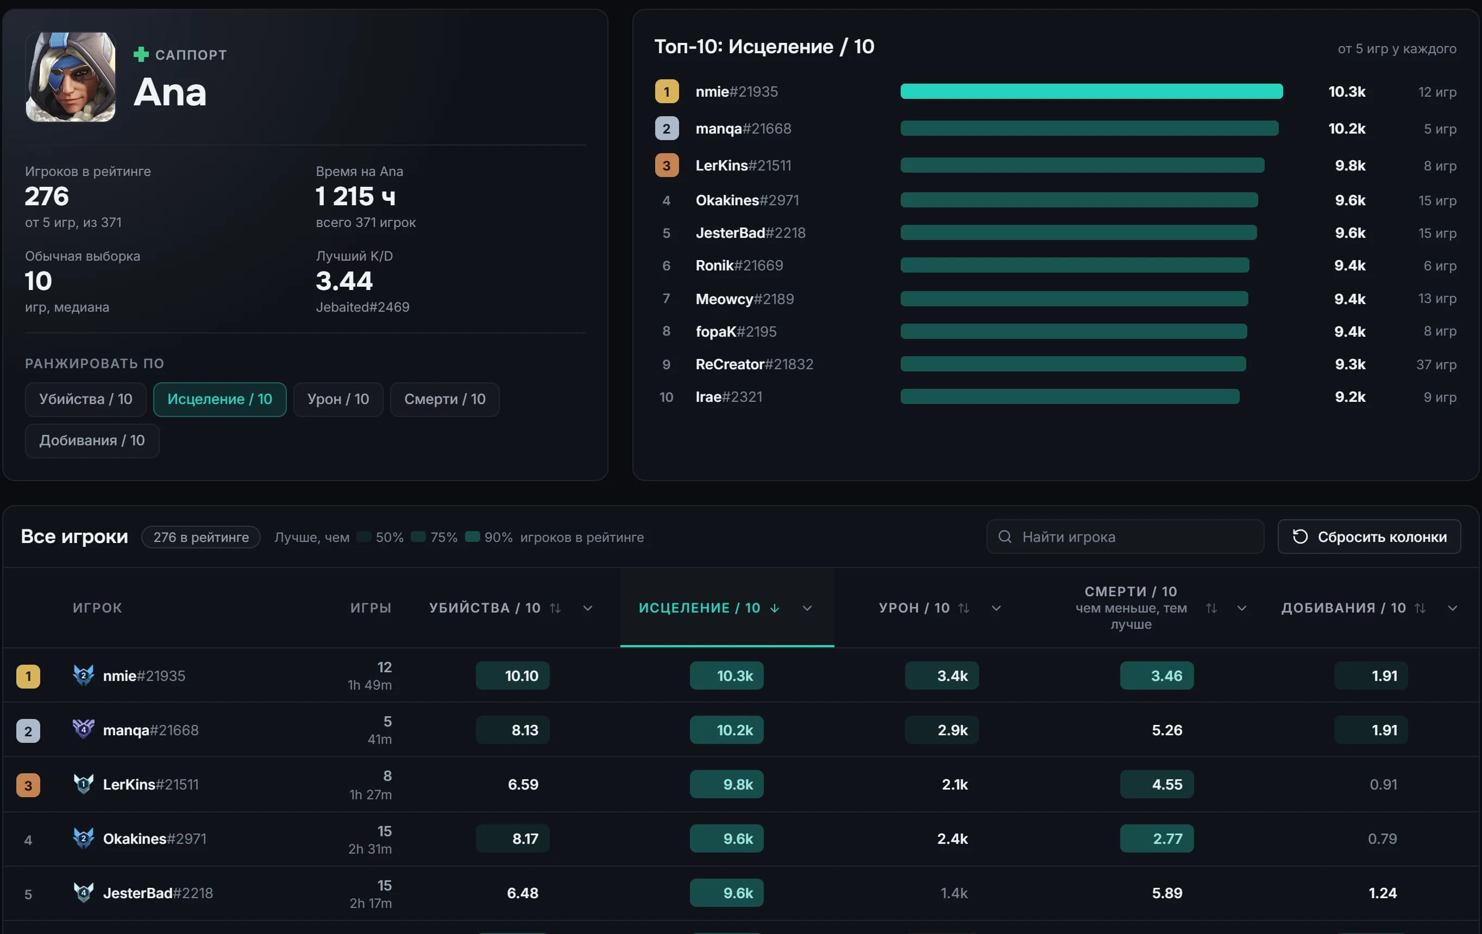Open nmie#21935 in Top-10 list
Viewport: 1482px width, 934px height.
(x=737, y=92)
